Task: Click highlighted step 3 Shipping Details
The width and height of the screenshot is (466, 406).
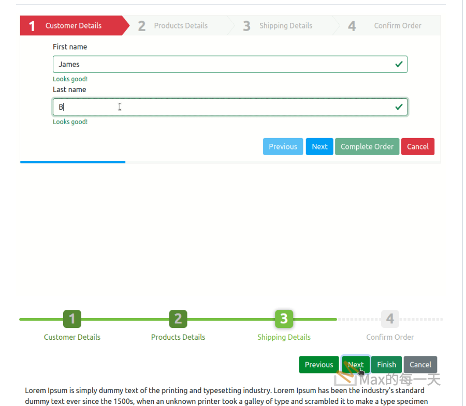Action: click(x=284, y=319)
